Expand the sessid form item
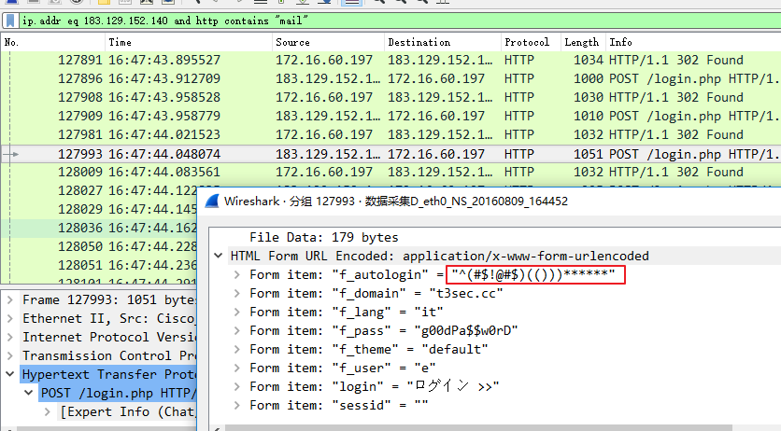 [x=237, y=405]
